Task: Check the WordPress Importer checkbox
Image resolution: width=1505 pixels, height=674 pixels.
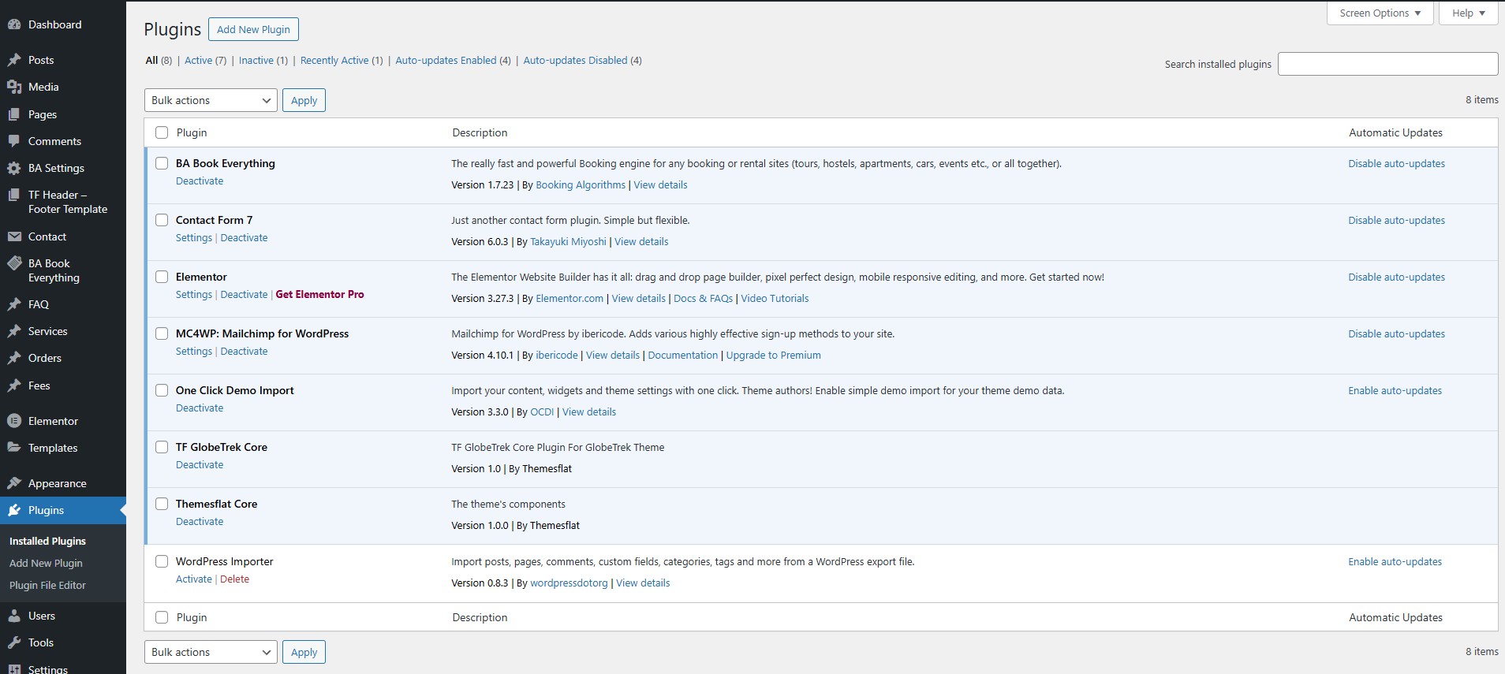Action: 162,561
